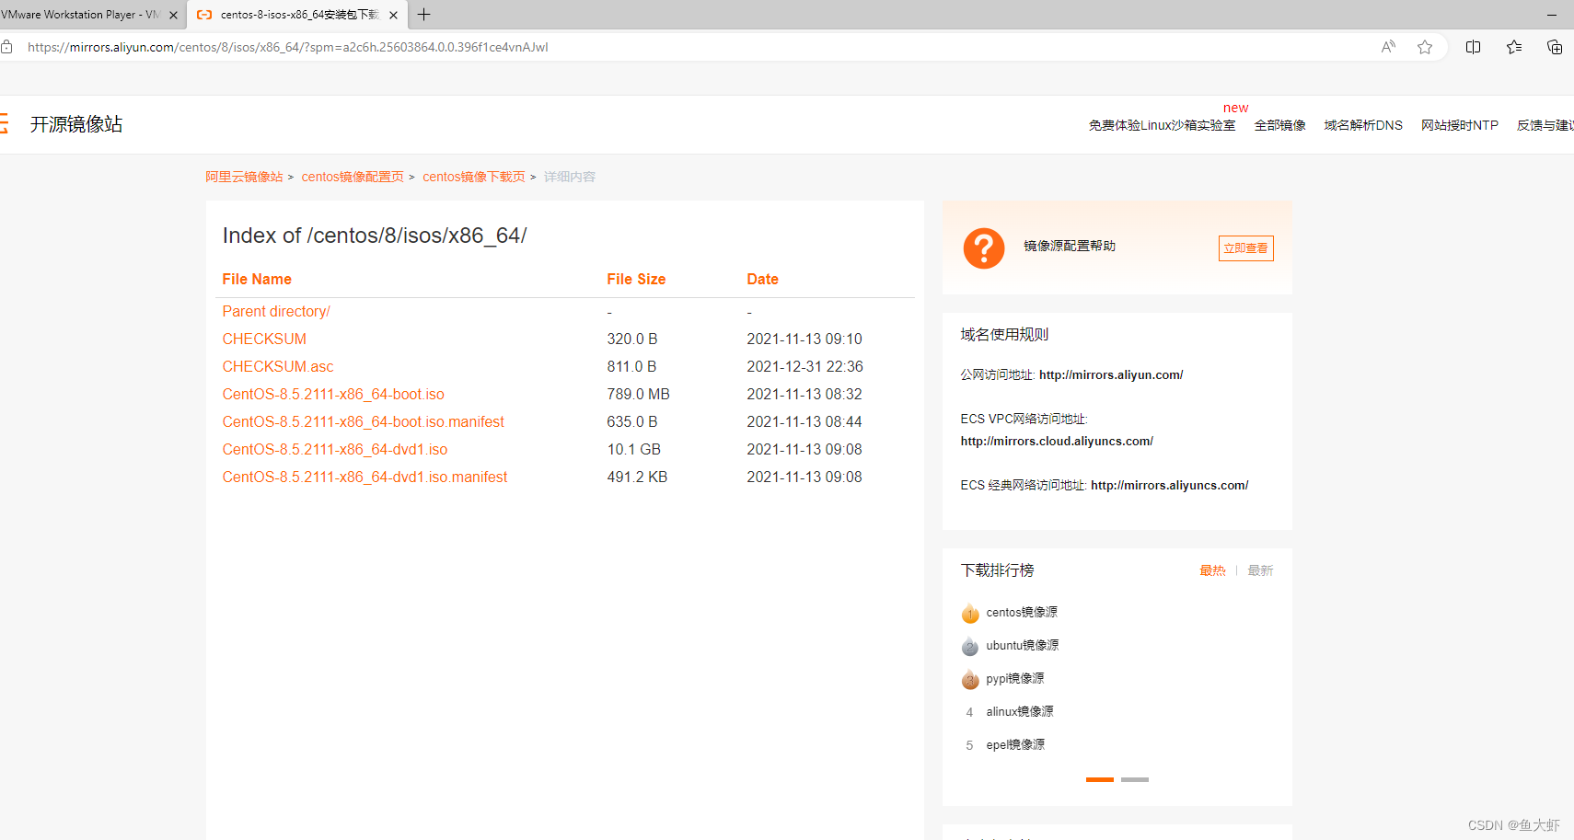1574x840 pixels.
Task: Download the CHECKSUM file
Action: (264, 339)
